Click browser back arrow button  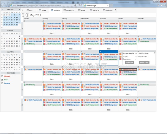pyautogui.click(x=3, y=5)
